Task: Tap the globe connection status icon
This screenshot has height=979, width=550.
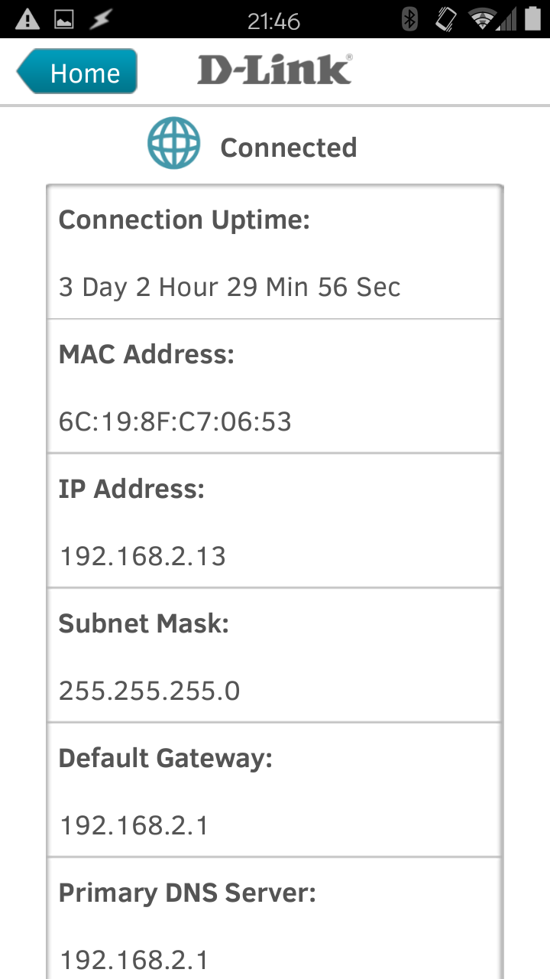Action: click(174, 143)
